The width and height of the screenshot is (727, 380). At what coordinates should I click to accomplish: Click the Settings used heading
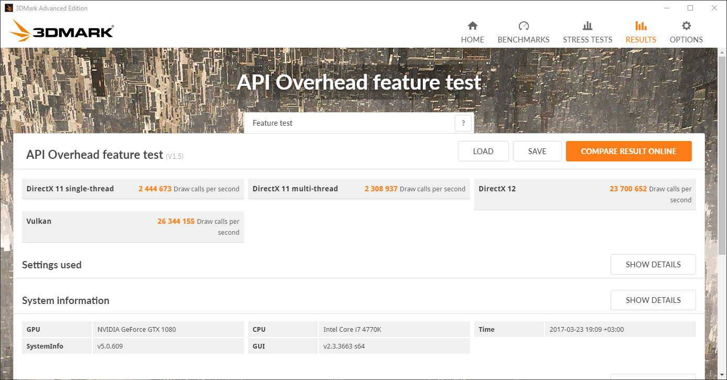coord(52,265)
